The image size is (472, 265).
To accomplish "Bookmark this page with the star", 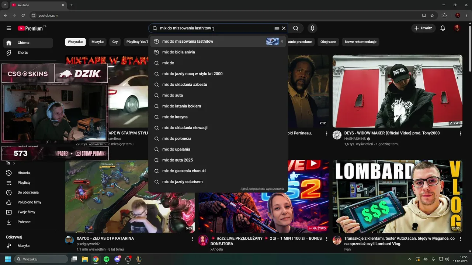I will pos(432,15).
